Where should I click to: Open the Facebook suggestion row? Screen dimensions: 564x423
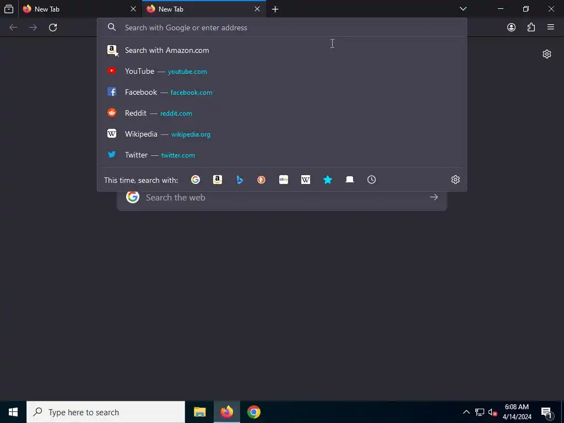282,92
